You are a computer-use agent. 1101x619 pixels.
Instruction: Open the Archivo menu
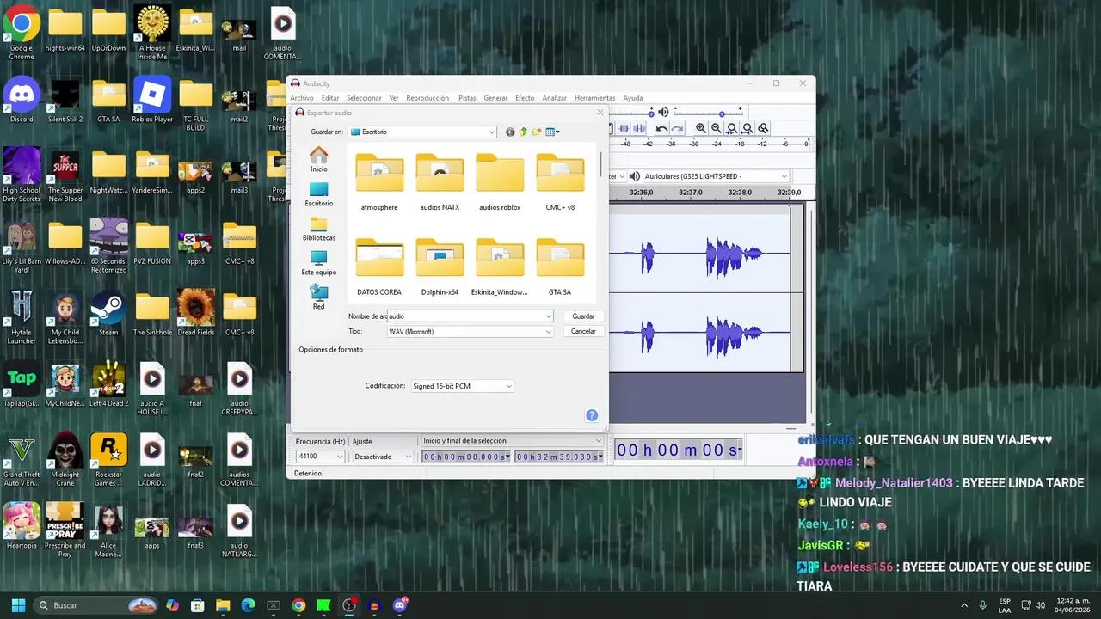(x=302, y=98)
